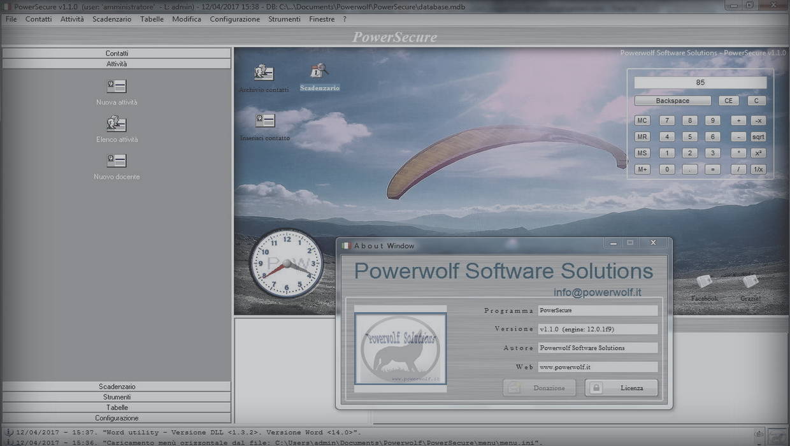Open the Contatti menu

pos(39,19)
